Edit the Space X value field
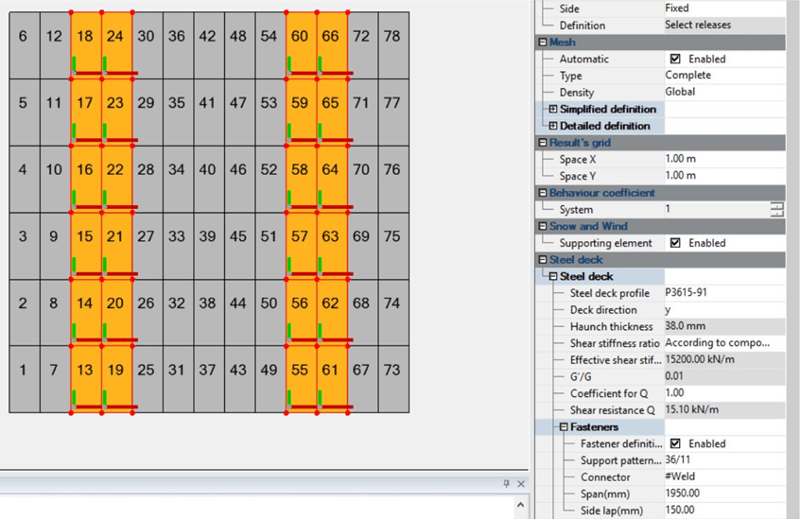 pyautogui.click(x=723, y=160)
